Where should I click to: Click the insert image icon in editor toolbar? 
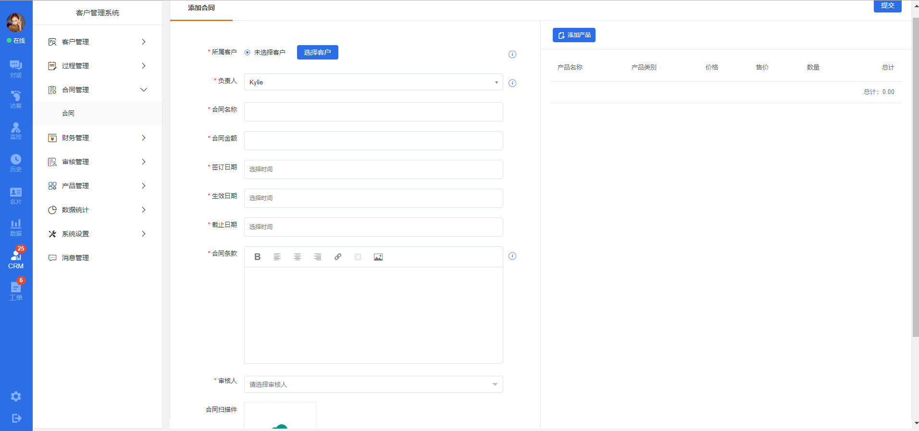click(x=378, y=257)
